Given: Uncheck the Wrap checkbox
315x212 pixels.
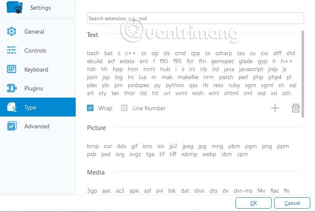Looking at the screenshot, I should [90, 108].
